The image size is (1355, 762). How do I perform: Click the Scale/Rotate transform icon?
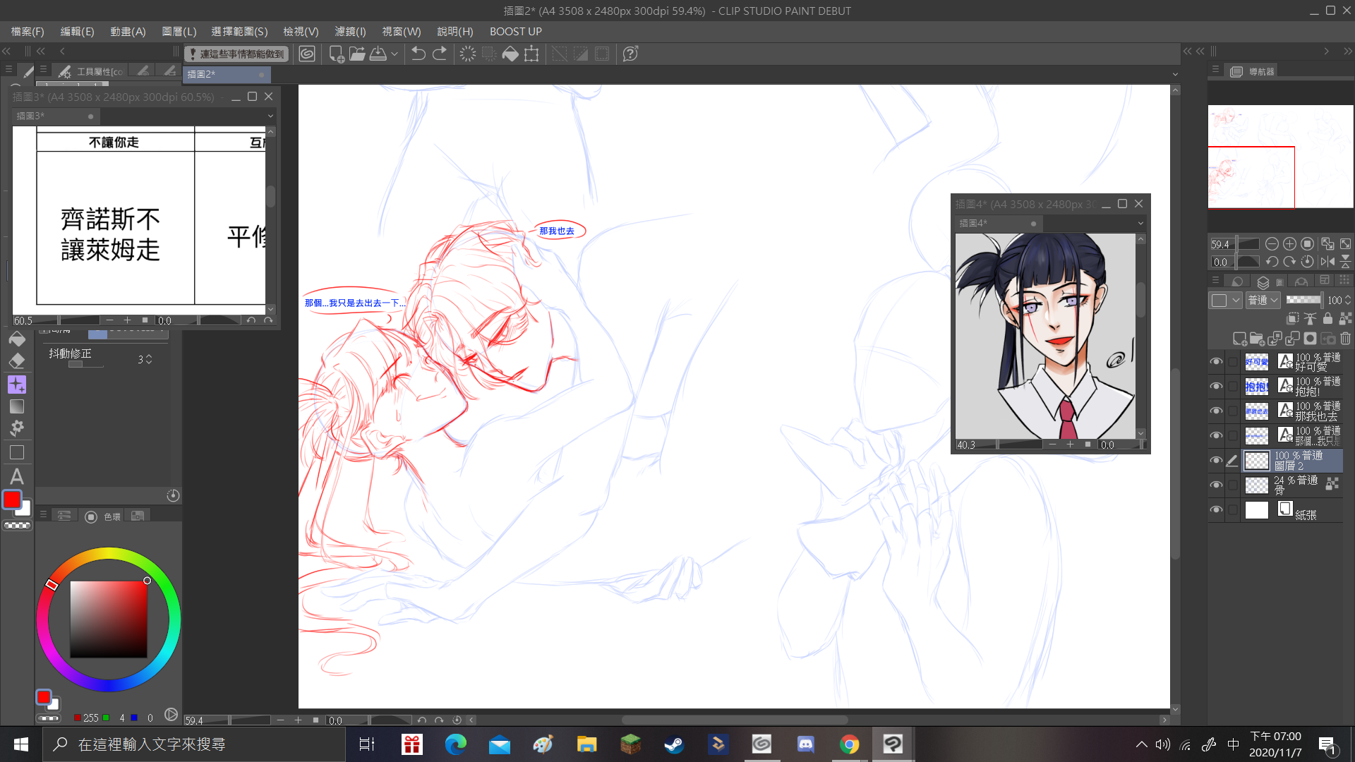[x=531, y=54]
